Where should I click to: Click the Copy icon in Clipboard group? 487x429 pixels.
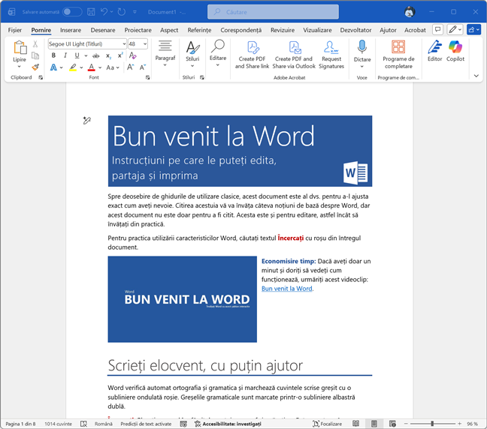[35, 55]
